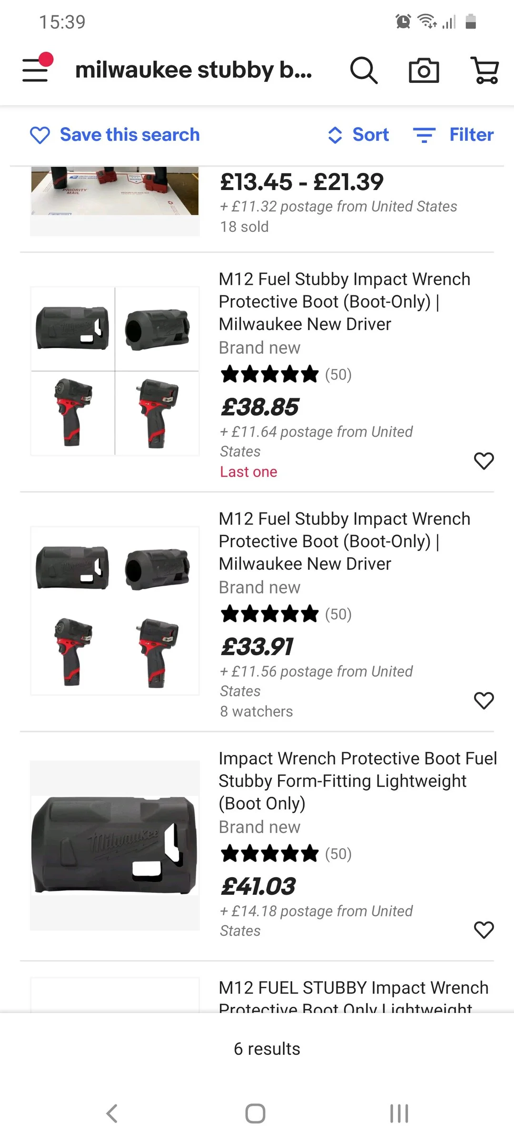Image resolution: width=514 pixels, height=1143 pixels.
Task: Open Impact Wrench Protective Boot Fuel listing
Action: pyautogui.click(x=357, y=781)
